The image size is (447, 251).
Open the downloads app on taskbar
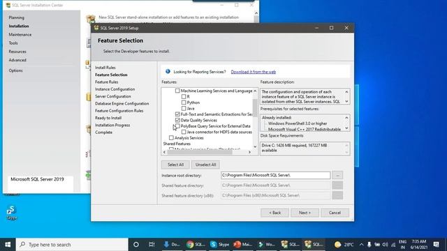pos(171,245)
